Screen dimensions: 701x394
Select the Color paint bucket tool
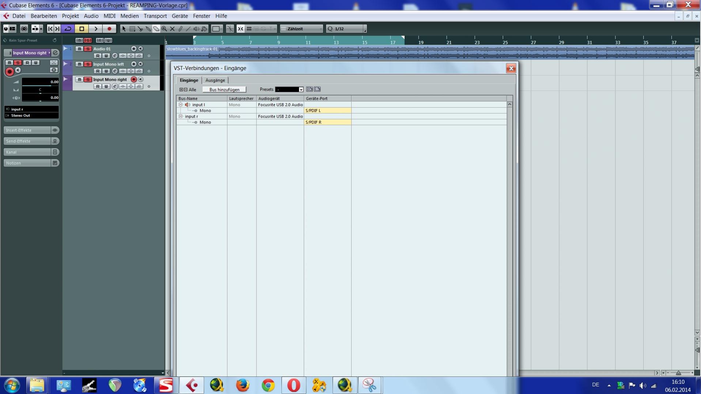pos(204,29)
